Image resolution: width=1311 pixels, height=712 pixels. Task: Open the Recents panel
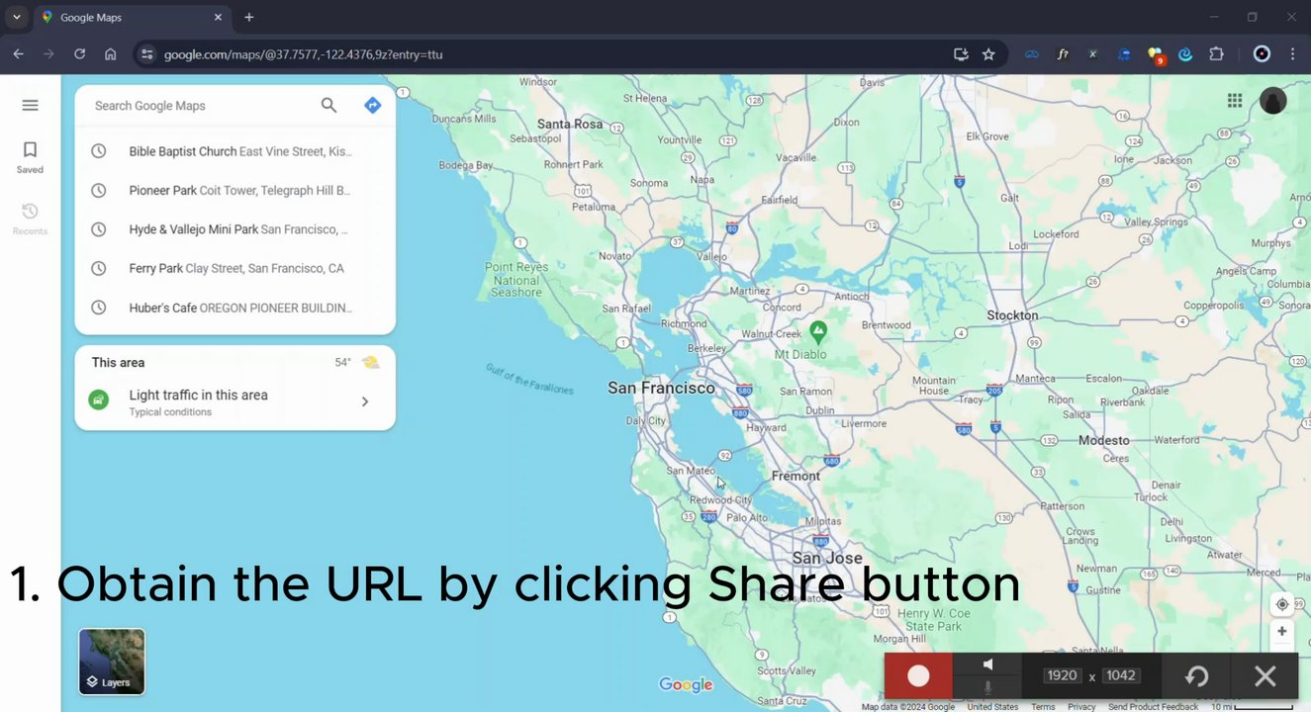point(30,219)
